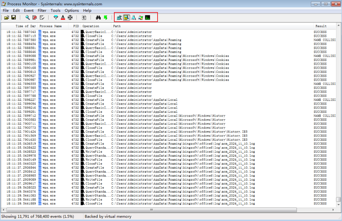The height and width of the screenshot is (221, 342).
Task: Select the CloseFile event at 18:11:32.7887115
Action: (168, 36)
